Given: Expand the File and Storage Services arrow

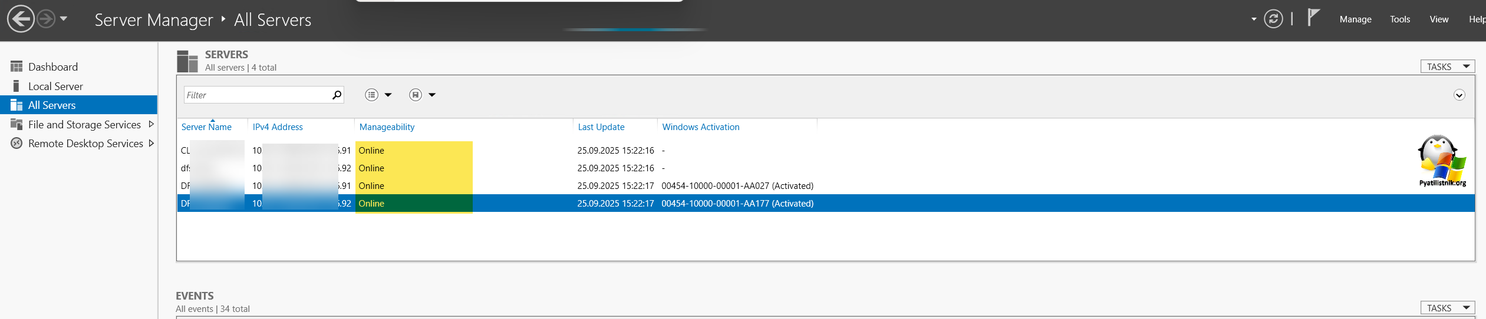Looking at the screenshot, I should click(151, 124).
